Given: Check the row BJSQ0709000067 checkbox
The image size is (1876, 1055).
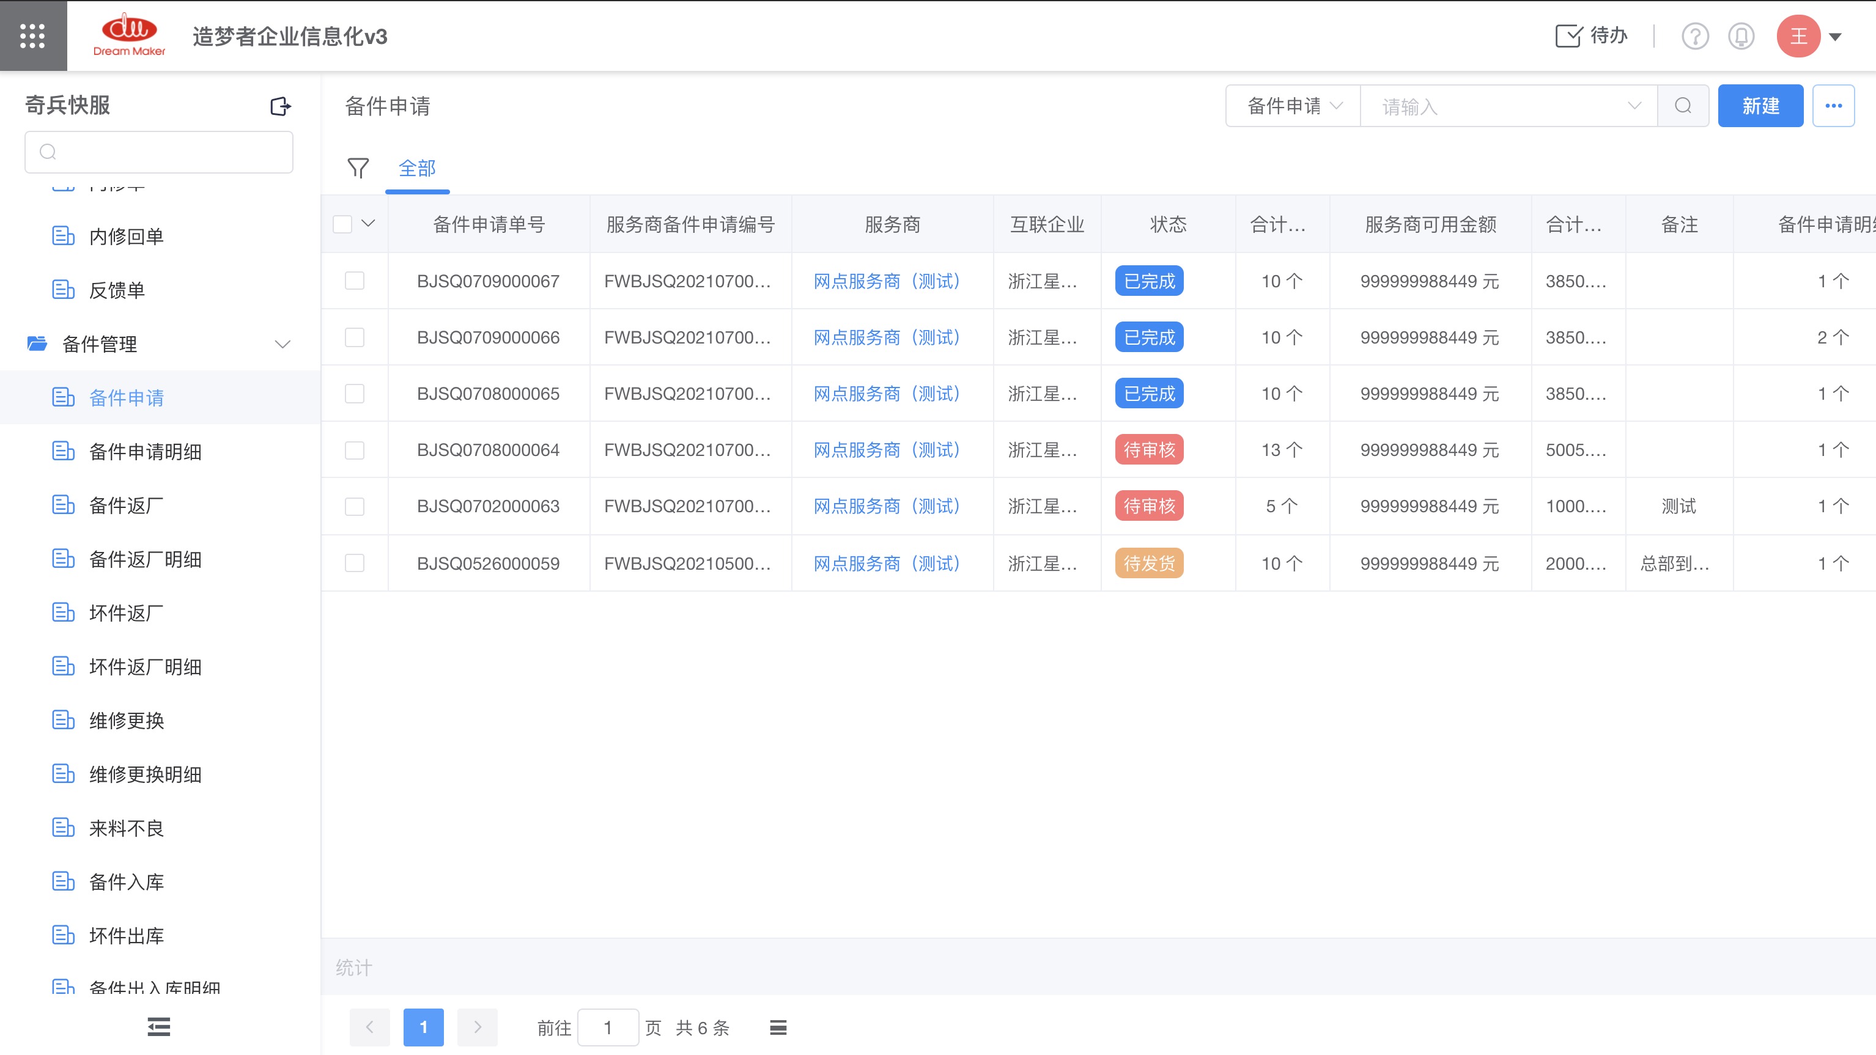Looking at the screenshot, I should pos(355,281).
